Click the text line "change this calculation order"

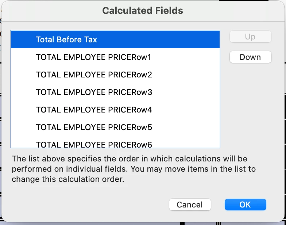point(68,180)
